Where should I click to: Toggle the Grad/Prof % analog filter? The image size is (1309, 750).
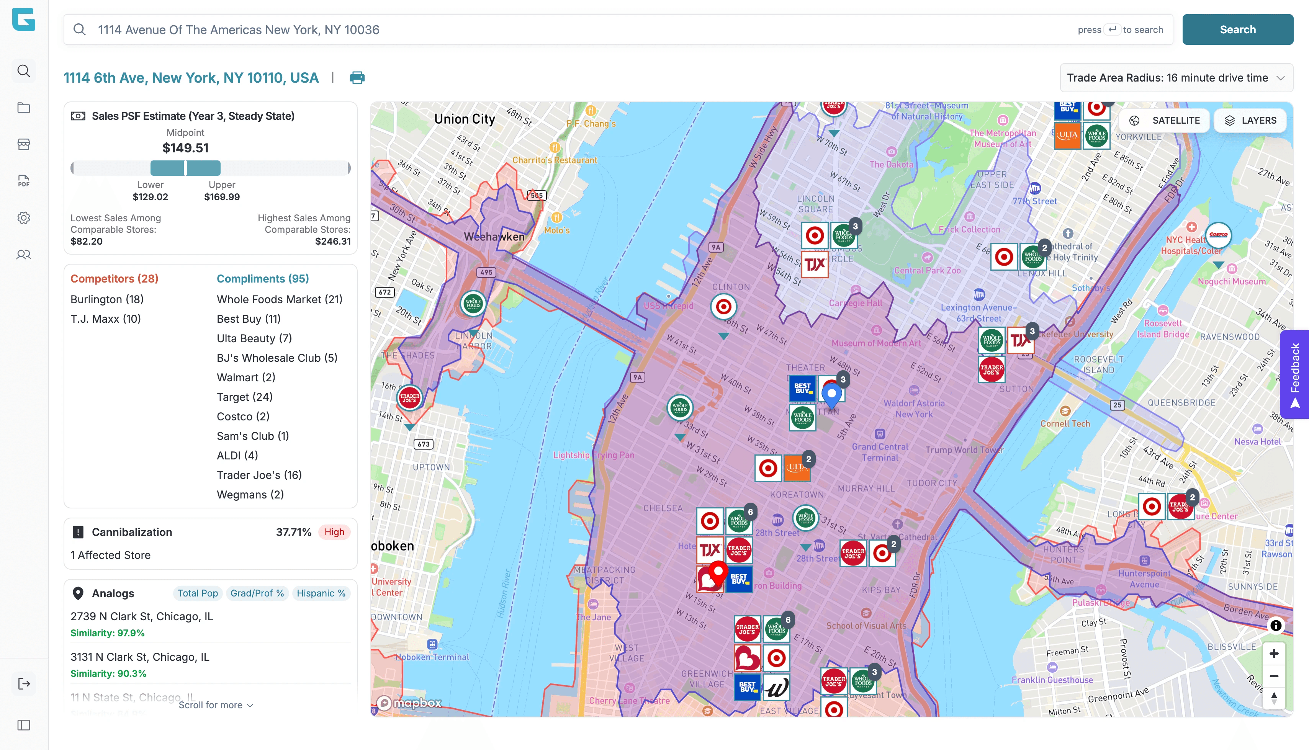(257, 593)
